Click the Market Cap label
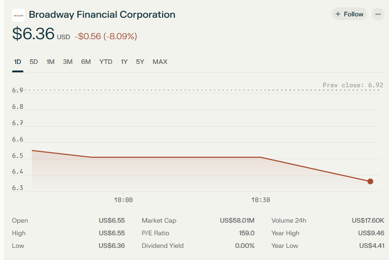The height and width of the screenshot is (260, 389). pyautogui.click(x=159, y=220)
